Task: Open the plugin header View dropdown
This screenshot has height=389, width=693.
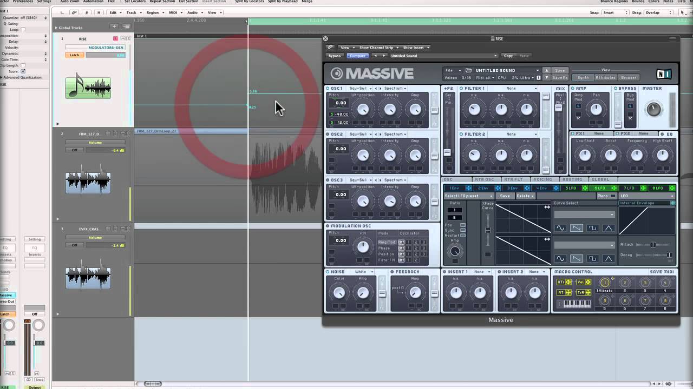Action: click(x=346, y=48)
